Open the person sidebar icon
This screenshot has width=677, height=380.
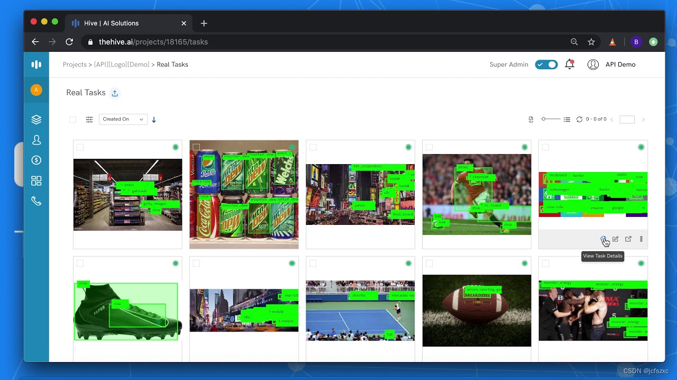[36, 140]
